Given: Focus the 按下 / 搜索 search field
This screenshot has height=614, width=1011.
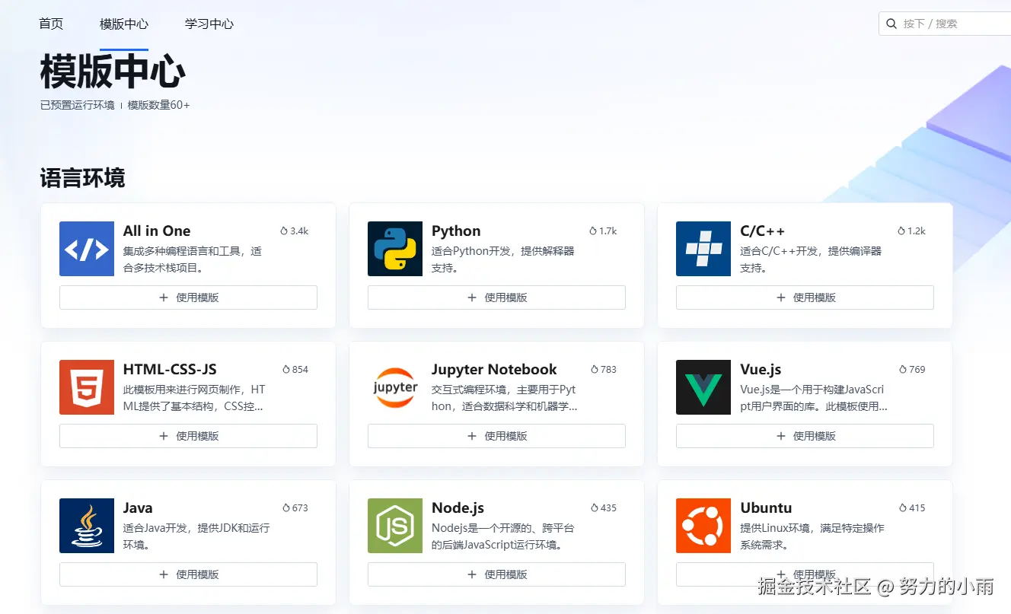Looking at the screenshot, I should [945, 24].
